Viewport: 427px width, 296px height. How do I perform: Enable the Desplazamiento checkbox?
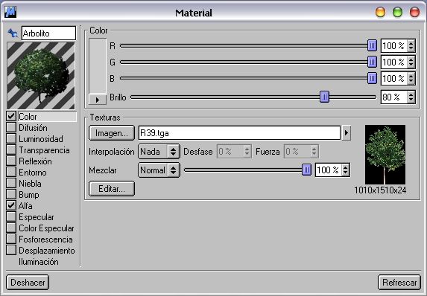[11, 250]
